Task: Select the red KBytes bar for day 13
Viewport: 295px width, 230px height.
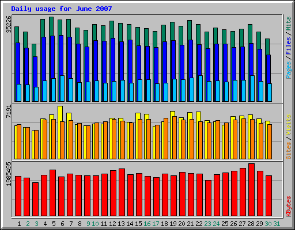Action: pos(122,193)
